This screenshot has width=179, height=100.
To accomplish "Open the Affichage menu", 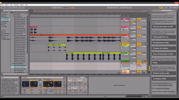I will [x=16, y=5].
